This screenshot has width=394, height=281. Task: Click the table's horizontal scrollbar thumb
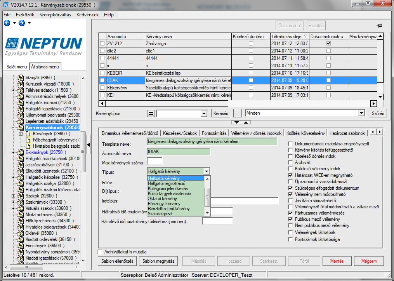167,103
